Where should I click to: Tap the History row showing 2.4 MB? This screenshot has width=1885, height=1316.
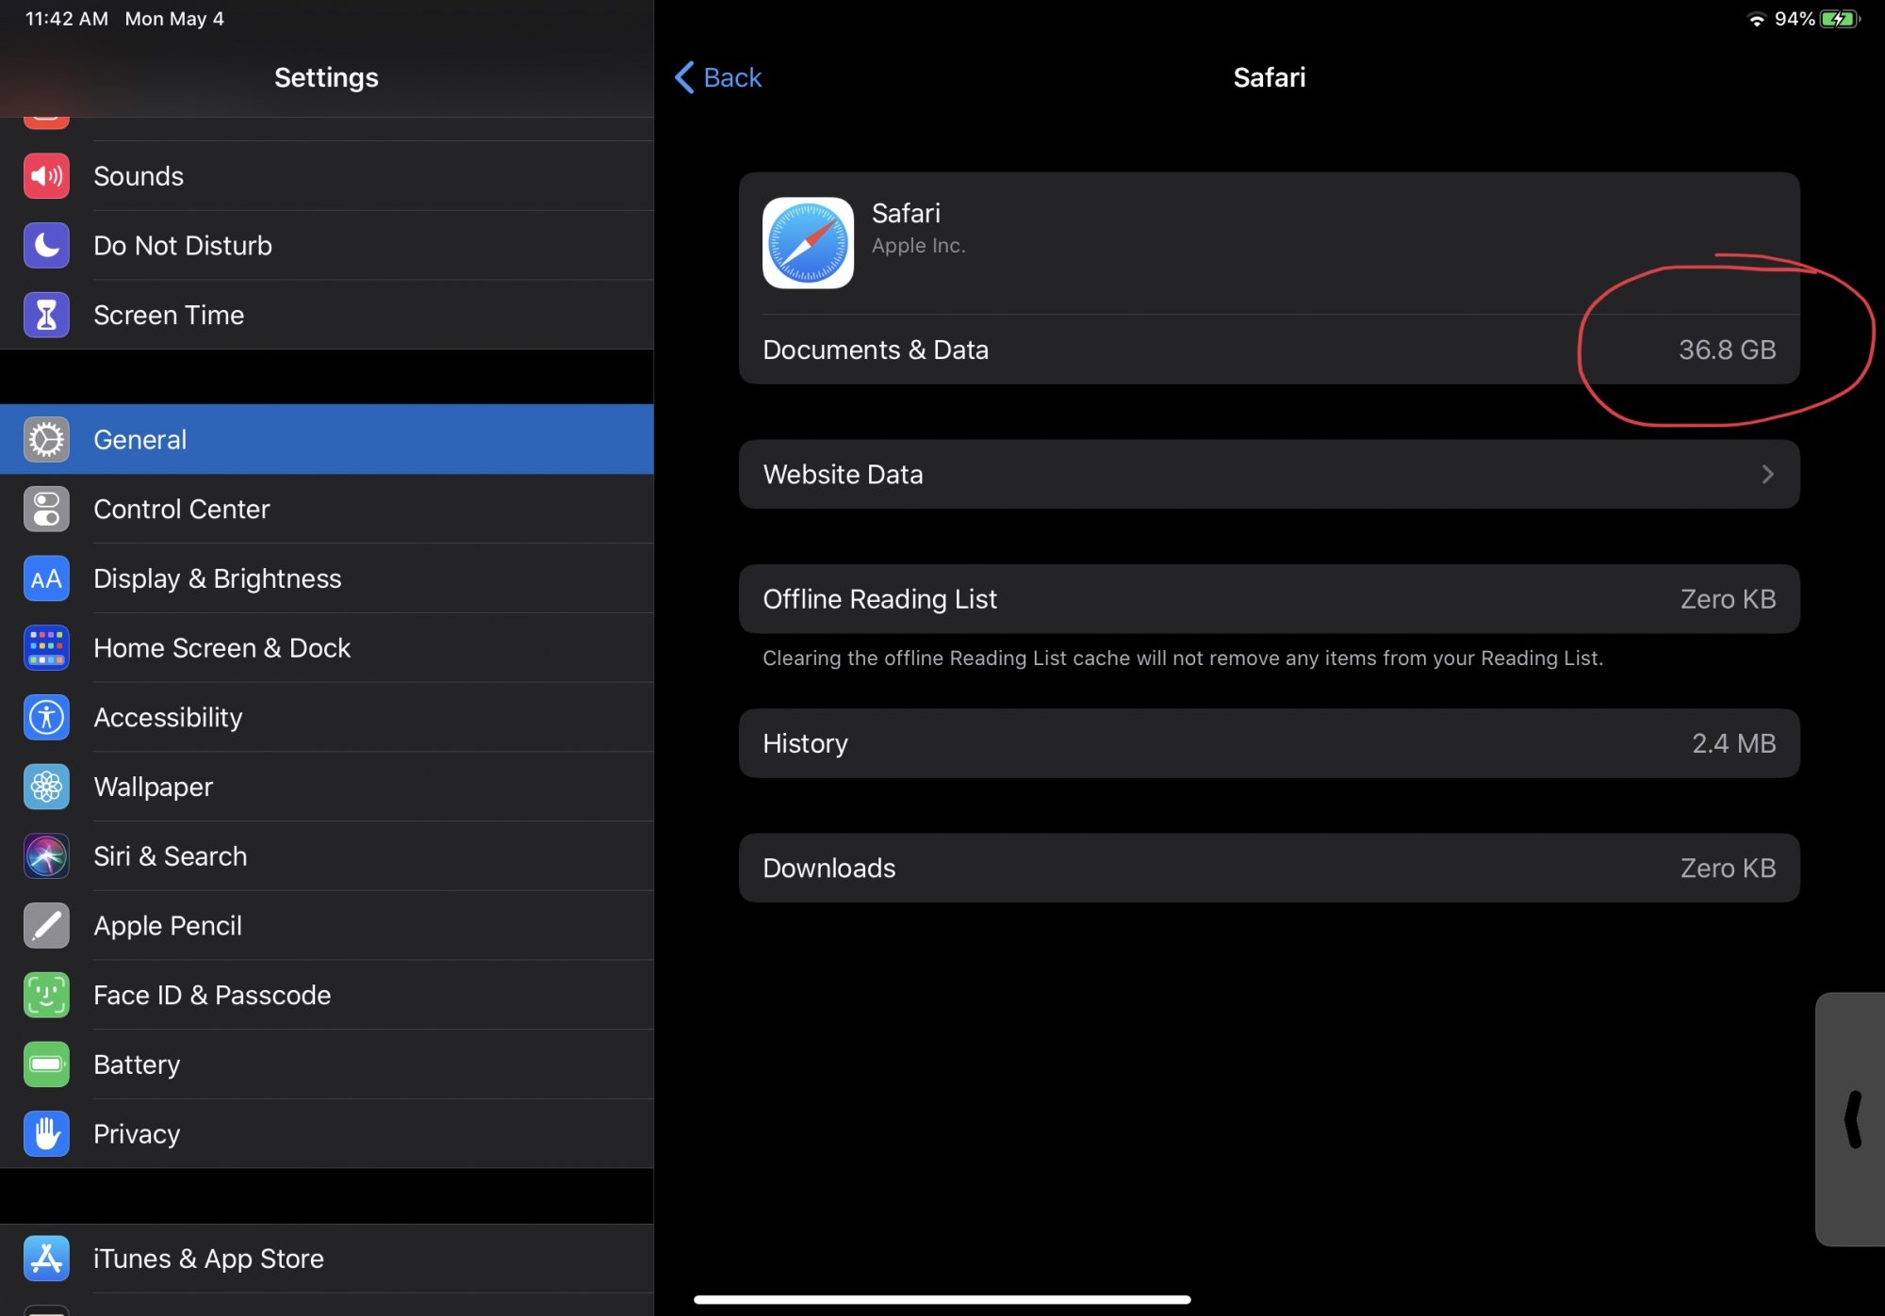(1269, 743)
